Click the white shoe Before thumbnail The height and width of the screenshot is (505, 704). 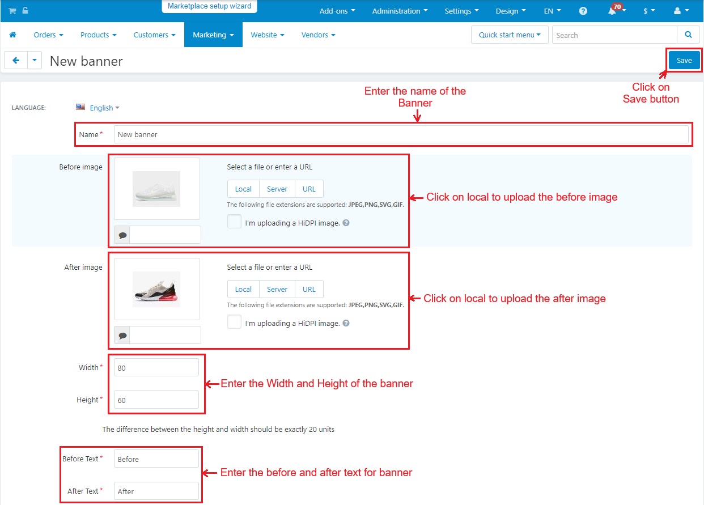(156, 189)
